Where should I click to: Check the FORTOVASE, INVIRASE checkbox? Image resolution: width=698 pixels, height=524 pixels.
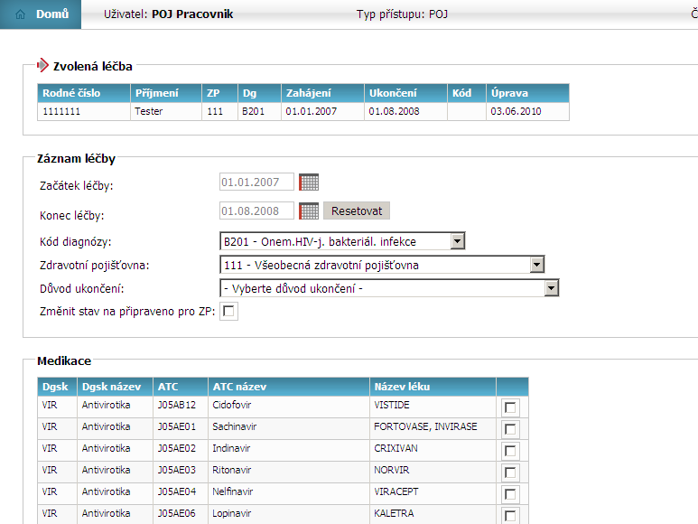click(x=511, y=429)
